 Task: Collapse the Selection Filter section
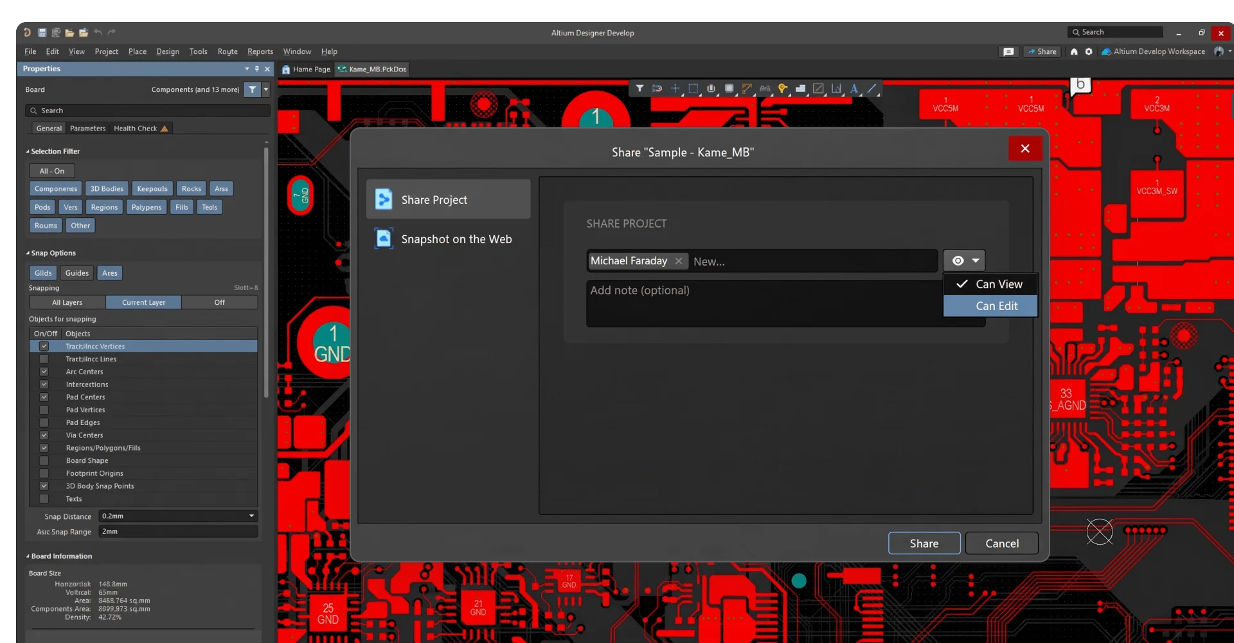pyautogui.click(x=28, y=151)
